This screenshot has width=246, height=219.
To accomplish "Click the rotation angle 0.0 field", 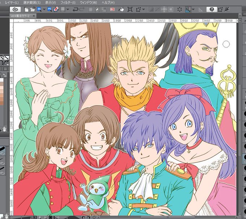I will click(57, 218).
